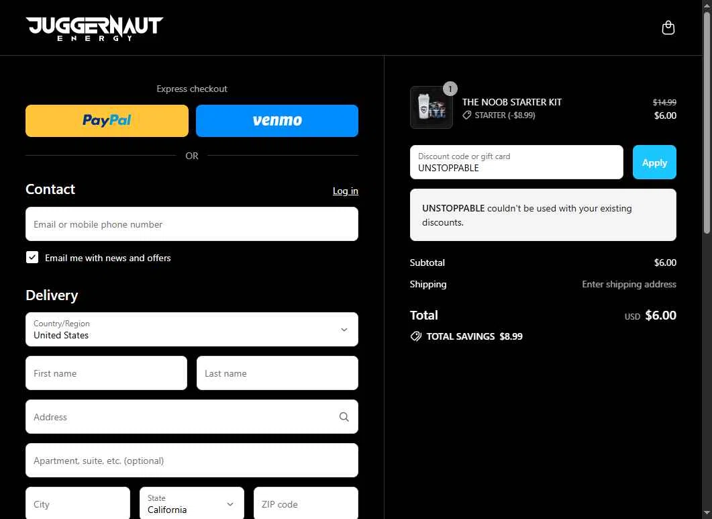Viewport: 712px width, 519px height.
Task: Open the State dropdown showing California
Action: (x=192, y=503)
